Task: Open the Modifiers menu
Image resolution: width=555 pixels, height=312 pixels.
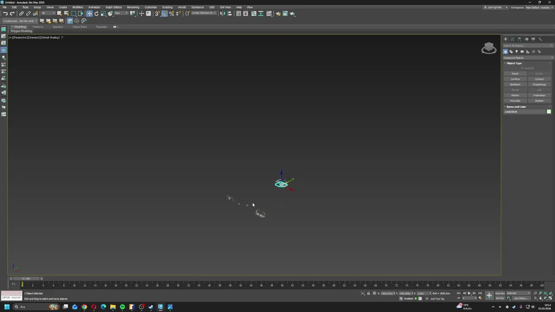Action: [x=78, y=7]
